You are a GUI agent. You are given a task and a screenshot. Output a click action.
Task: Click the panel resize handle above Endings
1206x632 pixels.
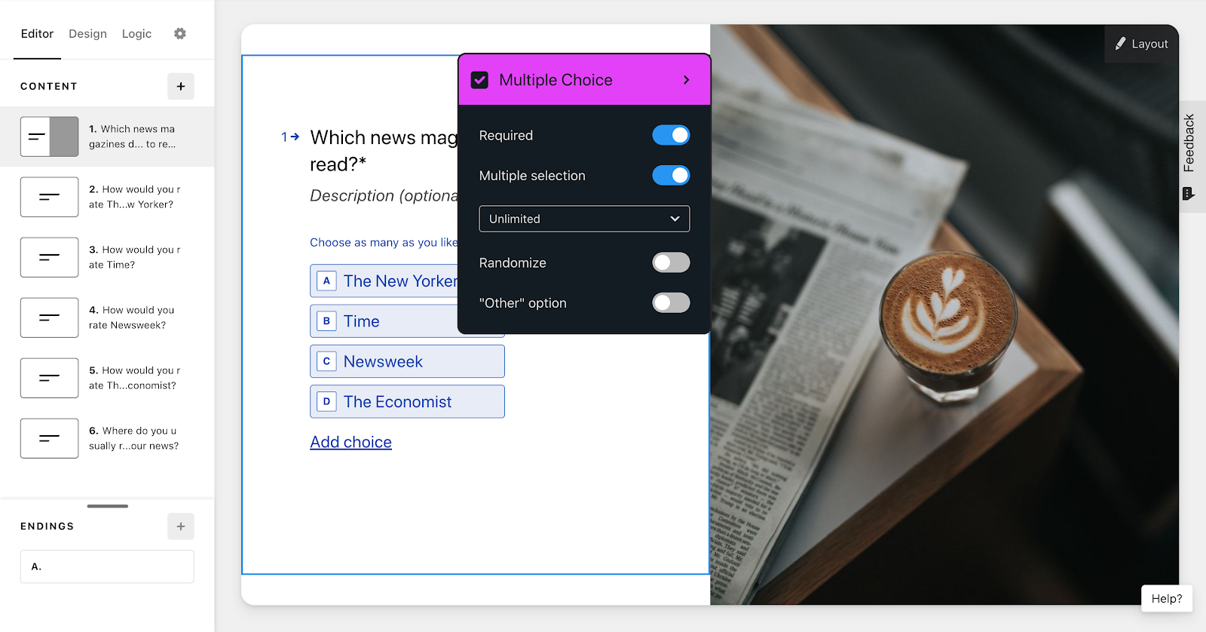coord(108,506)
